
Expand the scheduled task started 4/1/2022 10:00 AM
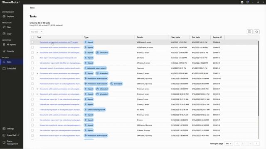pos(37,73)
